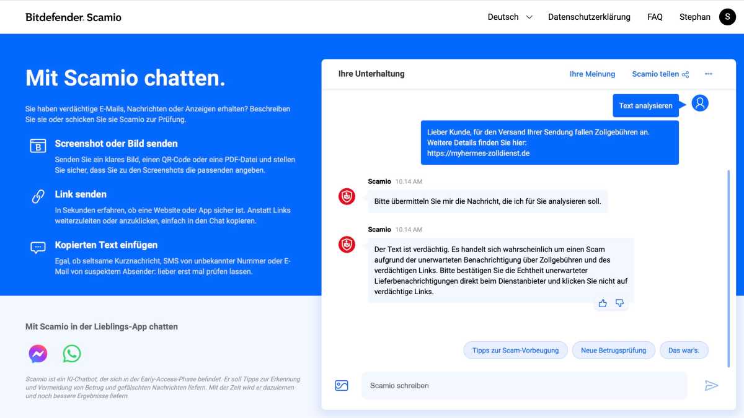Viewport: 744px width, 418px height.
Task: Give thumbs up to Scamio answer
Action: click(603, 303)
